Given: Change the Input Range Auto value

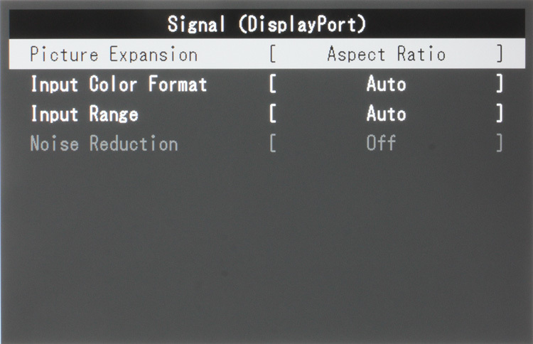Looking at the screenshot, I should 386,114.
